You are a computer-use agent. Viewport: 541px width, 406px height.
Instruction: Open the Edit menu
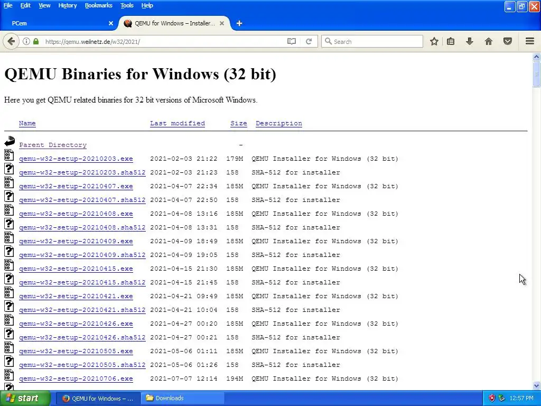[x=25, y=5]
